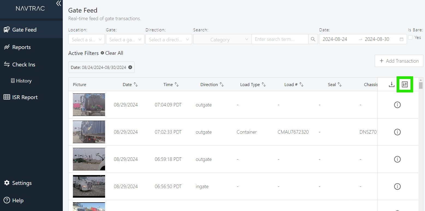Open the Help section

tap(17, 200)
